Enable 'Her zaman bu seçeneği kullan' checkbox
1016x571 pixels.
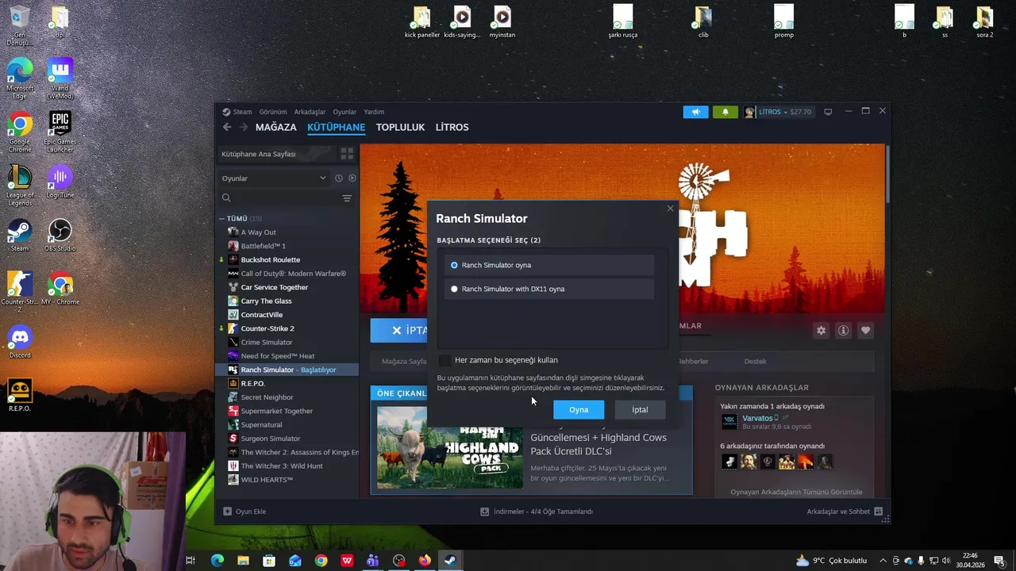tap(444, 360)
